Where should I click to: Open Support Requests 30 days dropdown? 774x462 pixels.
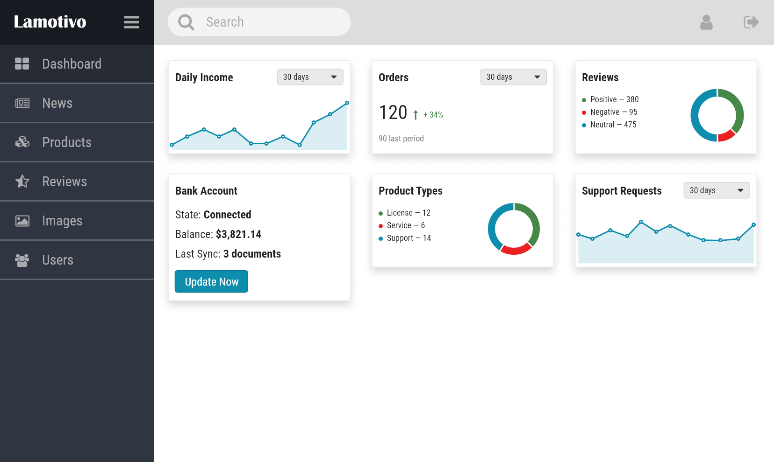(717, 190)
